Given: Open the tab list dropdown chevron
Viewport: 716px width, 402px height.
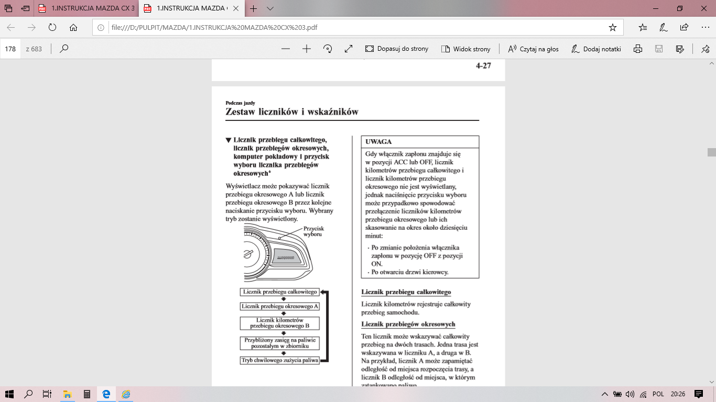Looking at the screenshot, I should [x=270, y=8].
